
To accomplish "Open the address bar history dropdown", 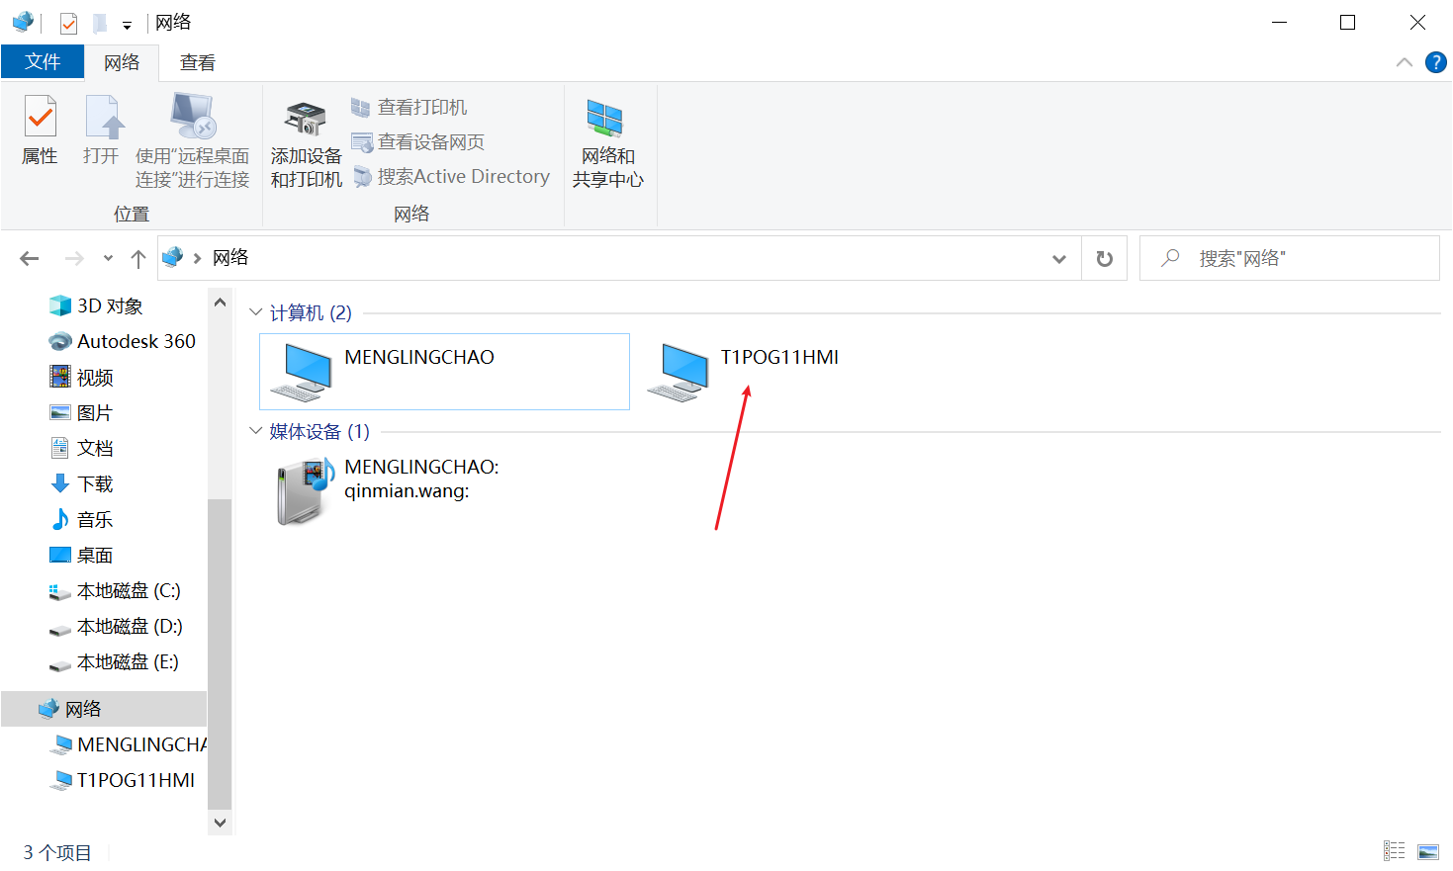I will coord(1058,258).
